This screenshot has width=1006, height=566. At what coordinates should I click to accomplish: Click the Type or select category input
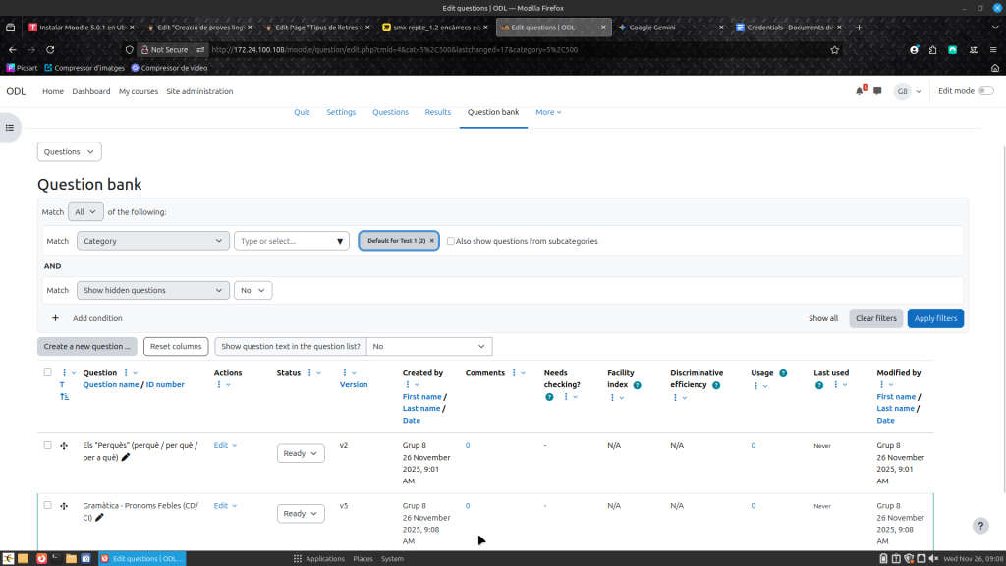click(x=291, y=241)
